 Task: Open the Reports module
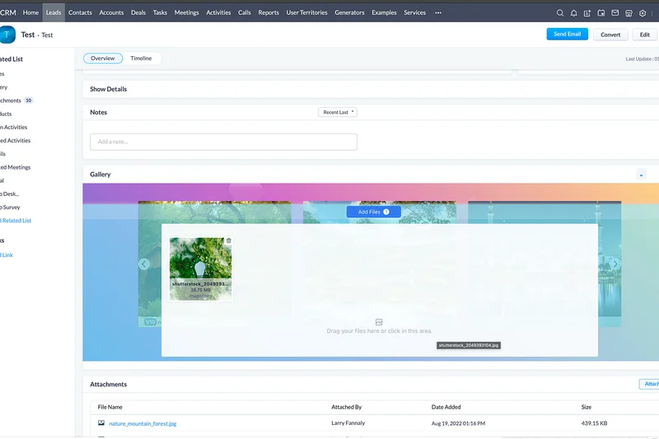269,12
